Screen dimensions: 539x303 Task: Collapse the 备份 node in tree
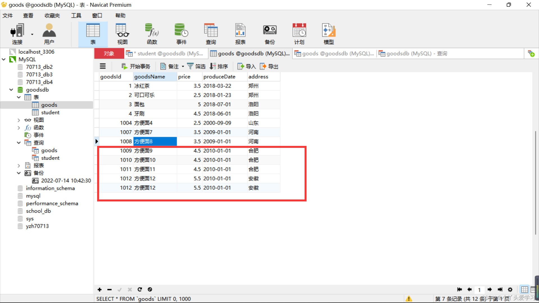tap(19, 173)
